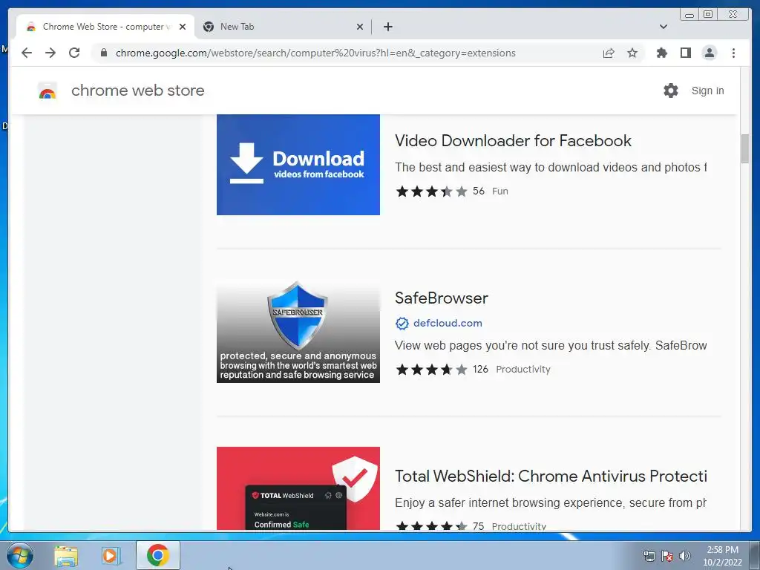This screenshot has height=570, width=760.
Task: Share this page using the share icon
Action: [609, 53]
